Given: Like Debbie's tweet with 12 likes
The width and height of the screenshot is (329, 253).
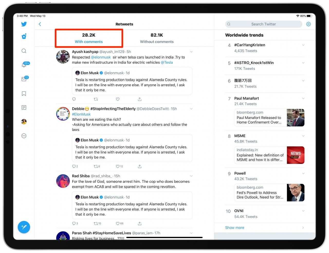Looking at the screenshot, I should pos(120,166).
